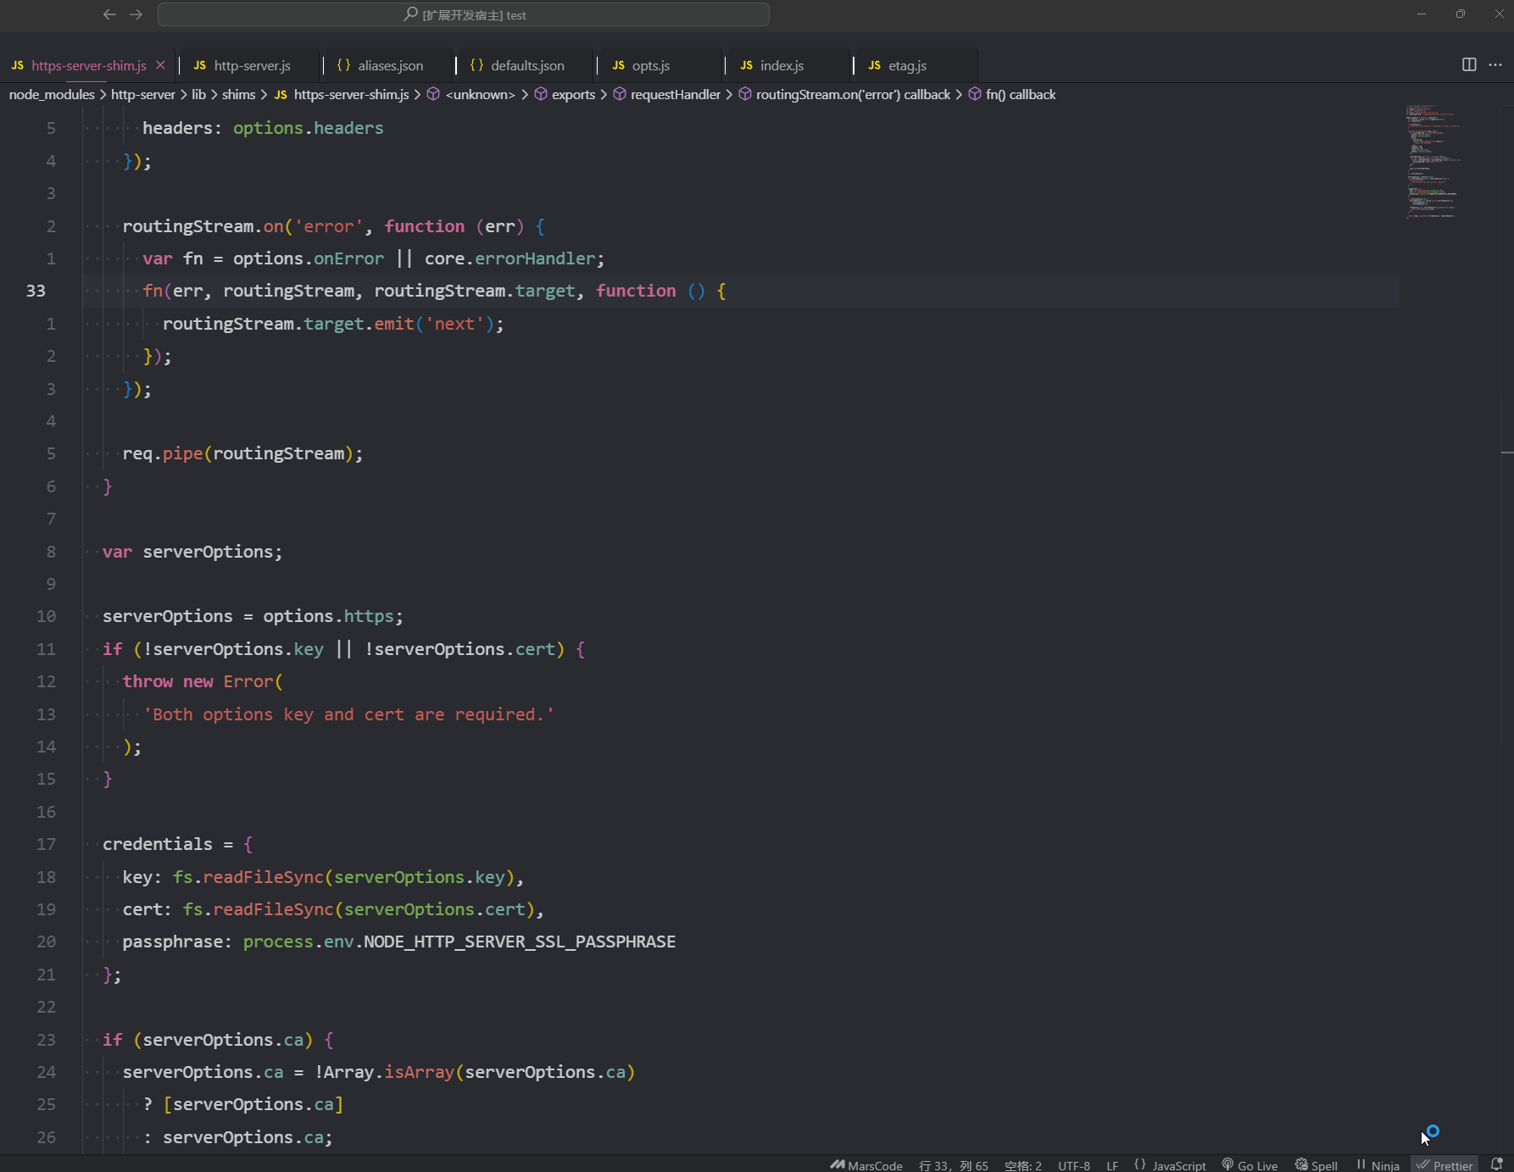
Task: Open the defaults.json tab
Action: [527, 65]
